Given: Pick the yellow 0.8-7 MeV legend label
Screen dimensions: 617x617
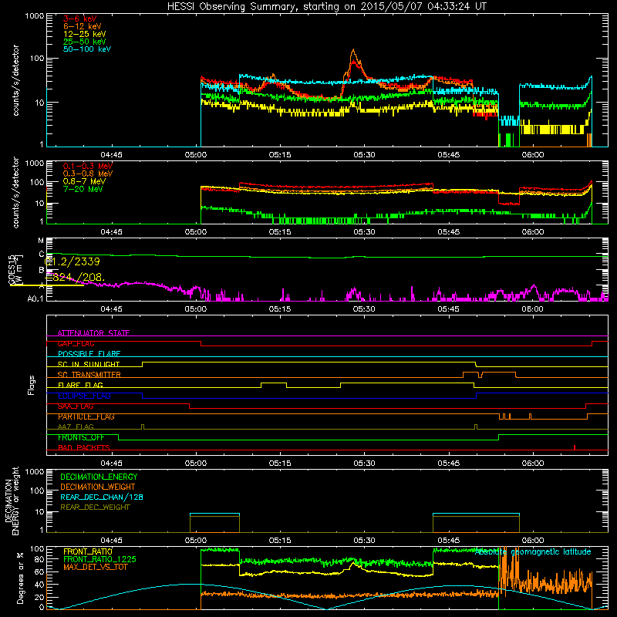Looking at the screenshot, I should (84, 181).
